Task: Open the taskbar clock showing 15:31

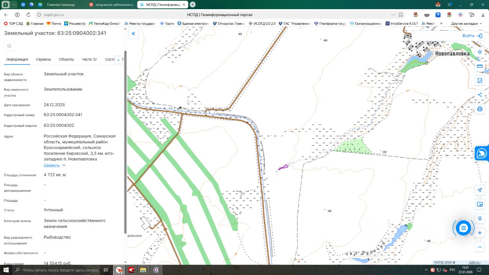Action: click(x=465, y=270)
